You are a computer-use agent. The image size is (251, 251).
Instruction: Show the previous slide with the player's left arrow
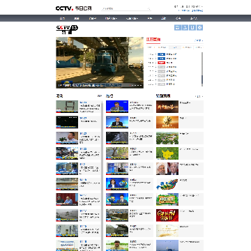[59, 62]
